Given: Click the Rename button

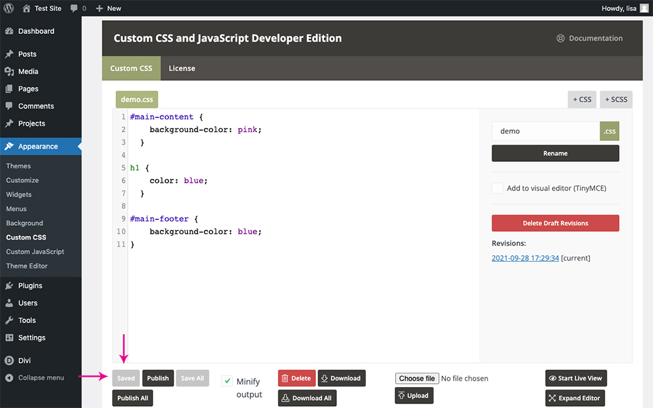Looking at the screenshot, I should [x=555, y=153].
